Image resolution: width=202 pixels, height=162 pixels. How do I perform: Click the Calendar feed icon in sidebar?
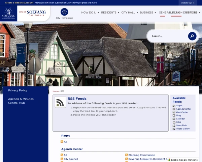pos(174,119)
